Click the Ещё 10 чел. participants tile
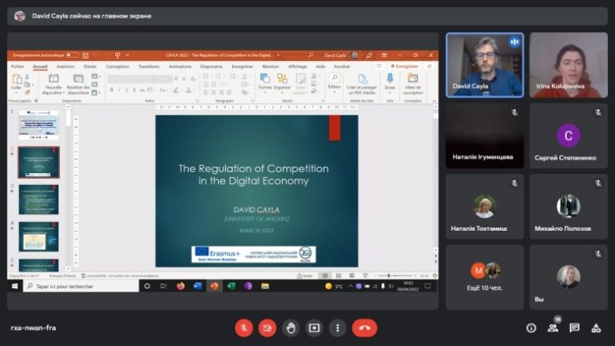The width and height of the screenshot is (615, 346). pos(484,277)
